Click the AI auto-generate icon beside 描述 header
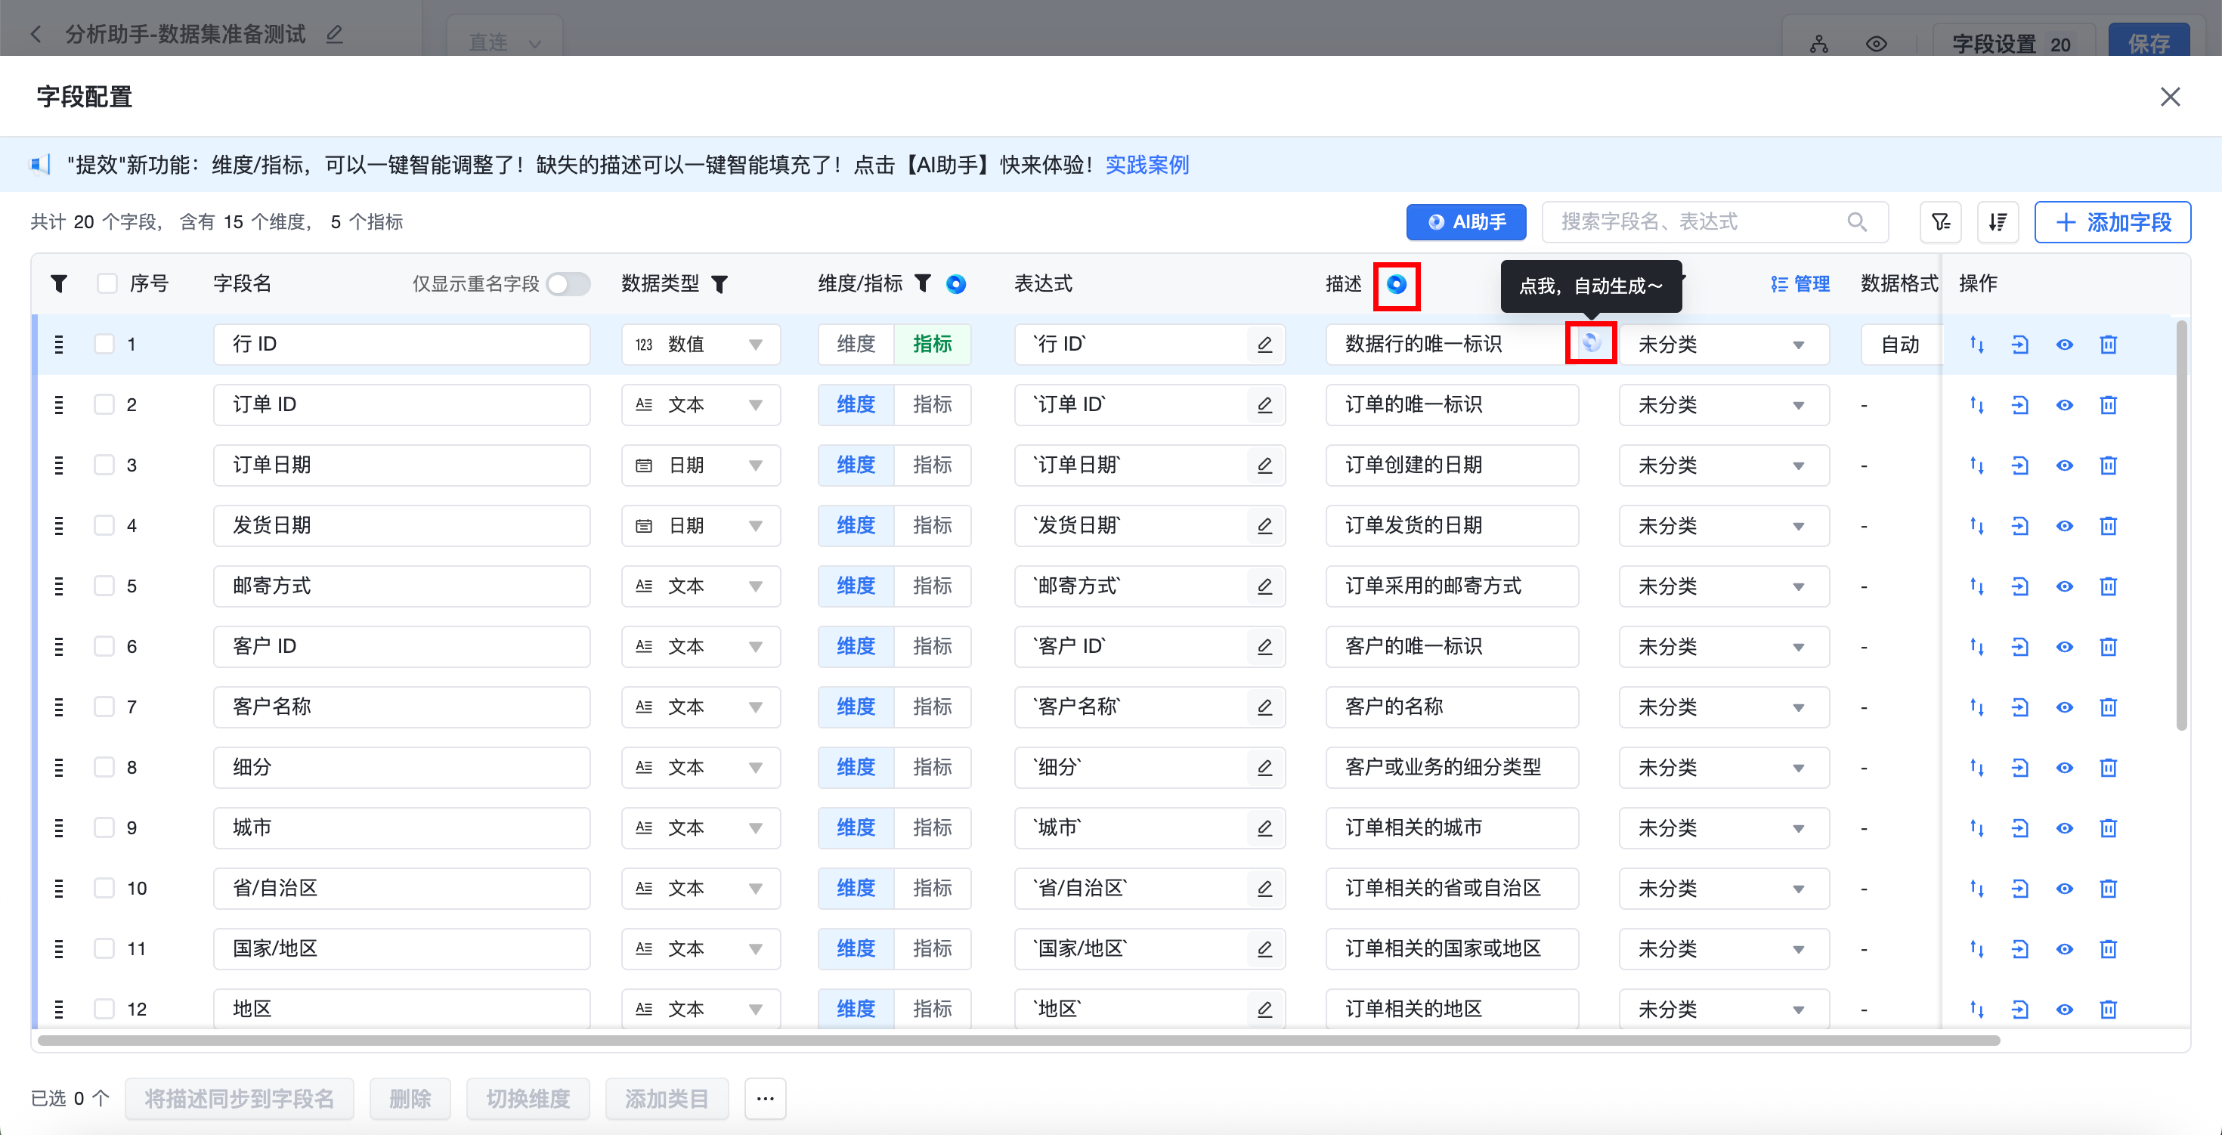This screenshot has height=1135, width=2222. tap(1396, 285)
